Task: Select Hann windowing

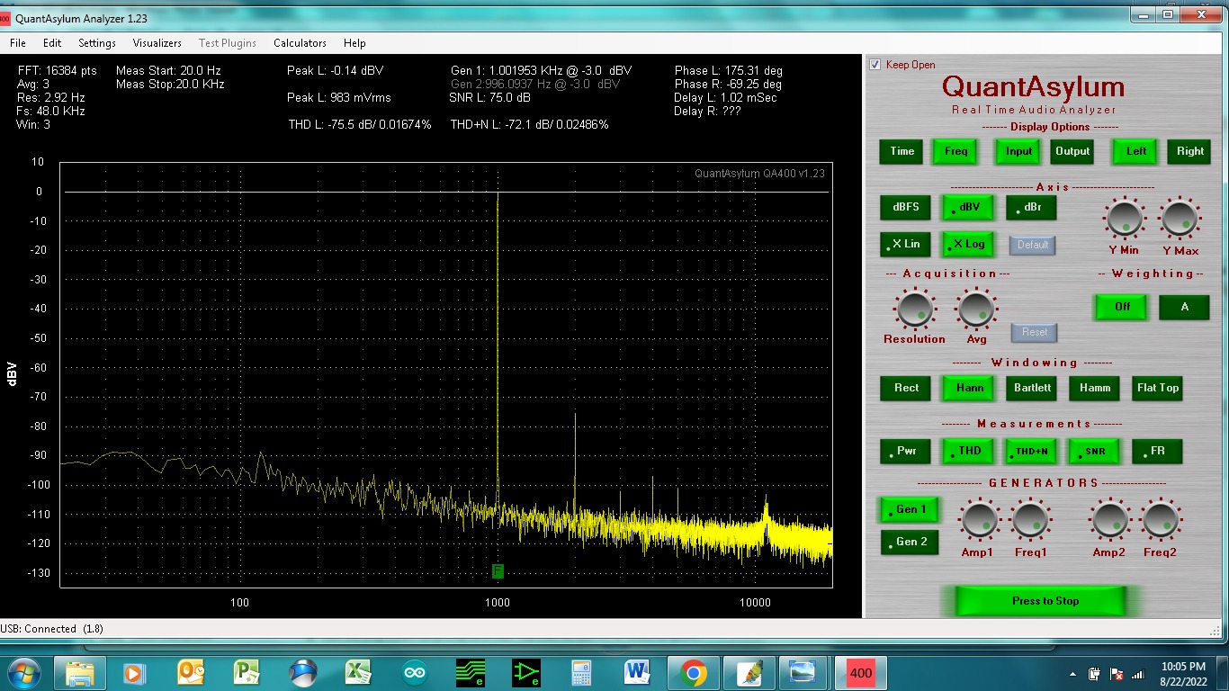Action: [969, 388]
